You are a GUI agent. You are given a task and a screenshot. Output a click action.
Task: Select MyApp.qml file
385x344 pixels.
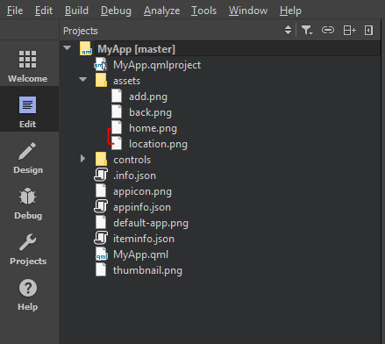pyautogui.click(x=140, y=254)
